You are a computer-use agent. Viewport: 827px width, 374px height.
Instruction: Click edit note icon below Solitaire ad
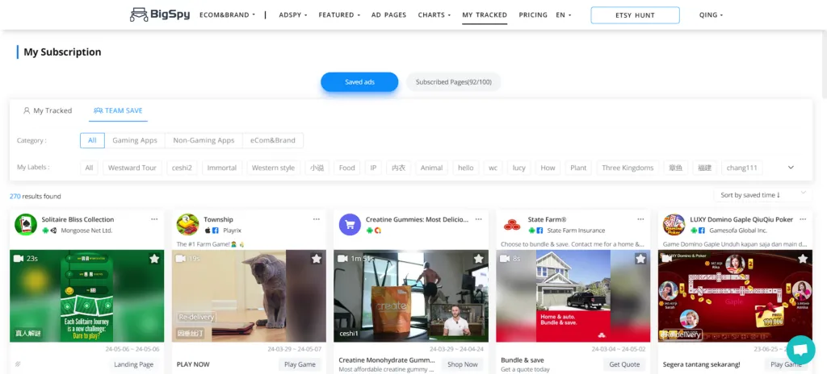click(x=18, y=364)
